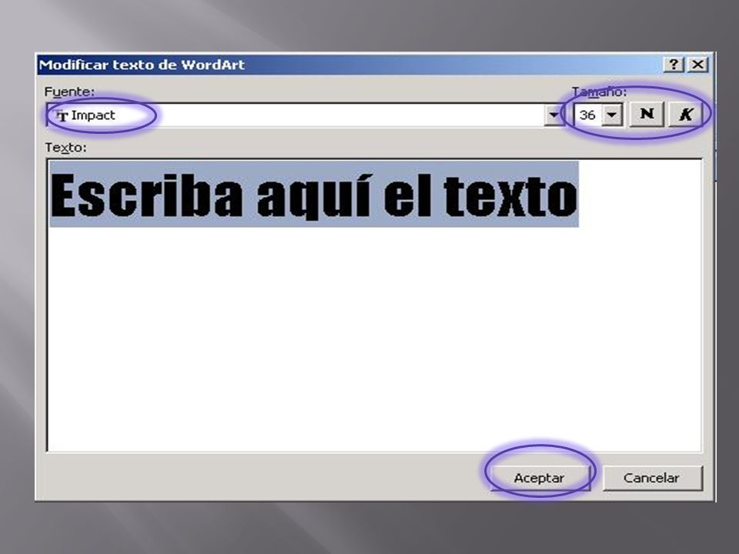The height and width of the screenshot is (554, 739).
Task: Click the Cancelar button
Action: [652, 478]
